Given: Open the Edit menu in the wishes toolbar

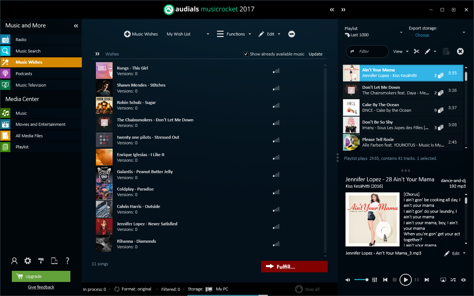Looking at the screenshot, I should click(x=270, y=34).
